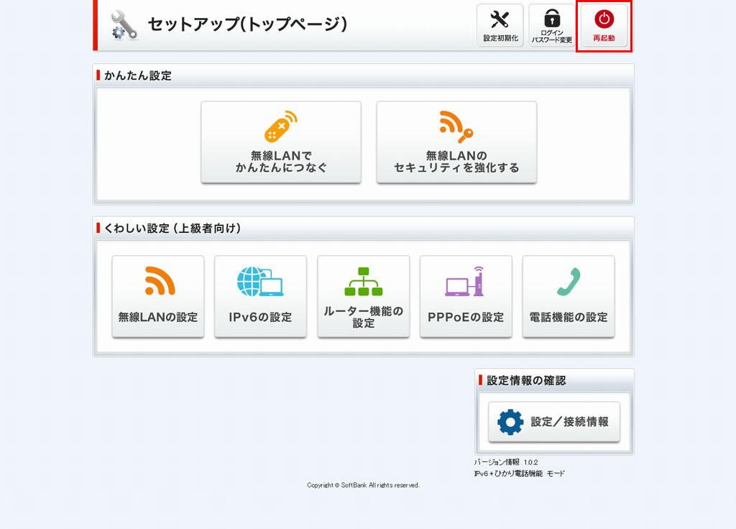
Task: Select 無線LANのセキュリティを強化する button
Action: tap(456, 142)
